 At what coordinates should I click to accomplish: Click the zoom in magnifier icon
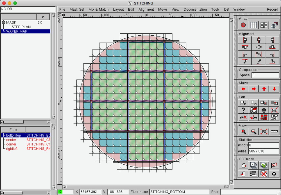click(x=243, y=131)
